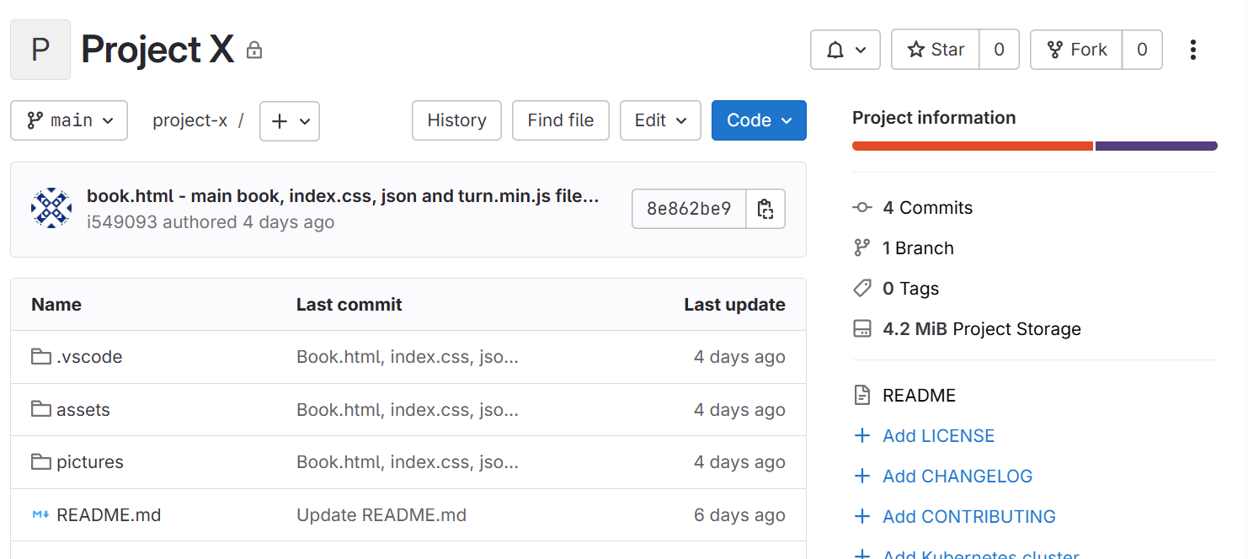Screen dimensions: 1248x559
Task: Open the README.md file
Action: click(108, 515)
